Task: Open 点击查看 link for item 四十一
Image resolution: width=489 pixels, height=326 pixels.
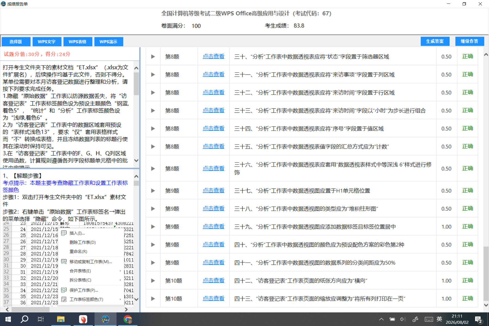Action: point(214,263)
